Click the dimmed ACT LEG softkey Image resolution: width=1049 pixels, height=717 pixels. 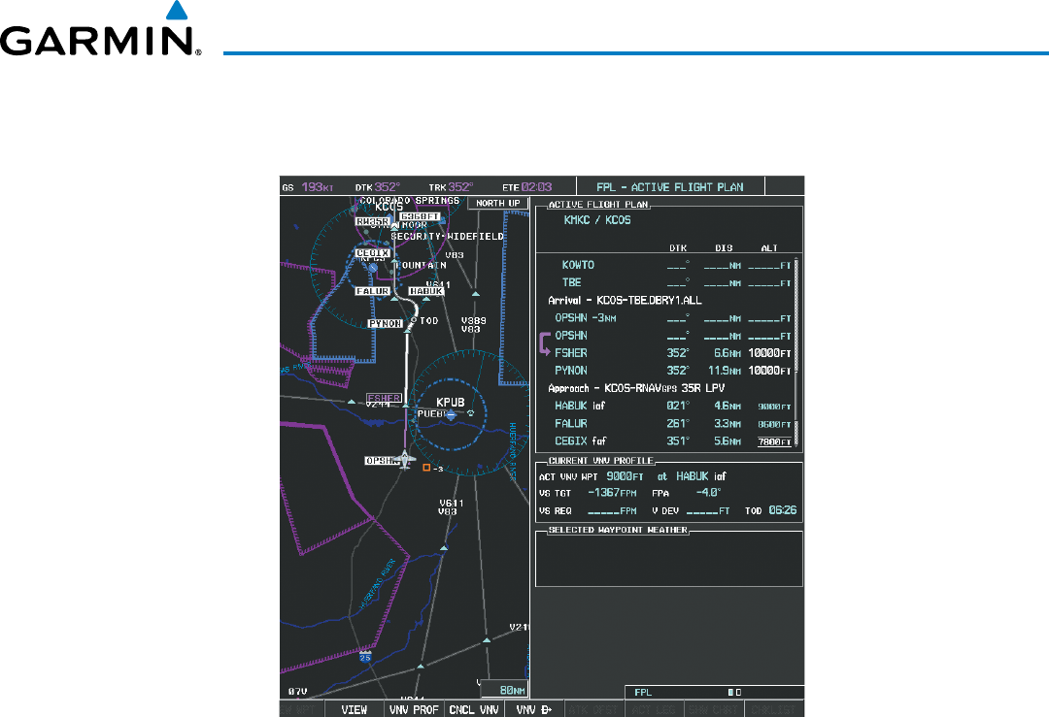655,709
